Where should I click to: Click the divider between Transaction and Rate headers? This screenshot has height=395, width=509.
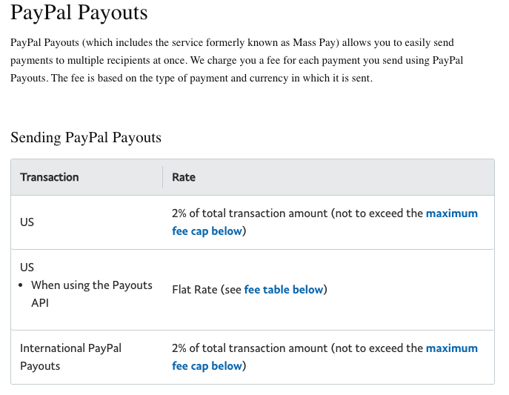163,177
